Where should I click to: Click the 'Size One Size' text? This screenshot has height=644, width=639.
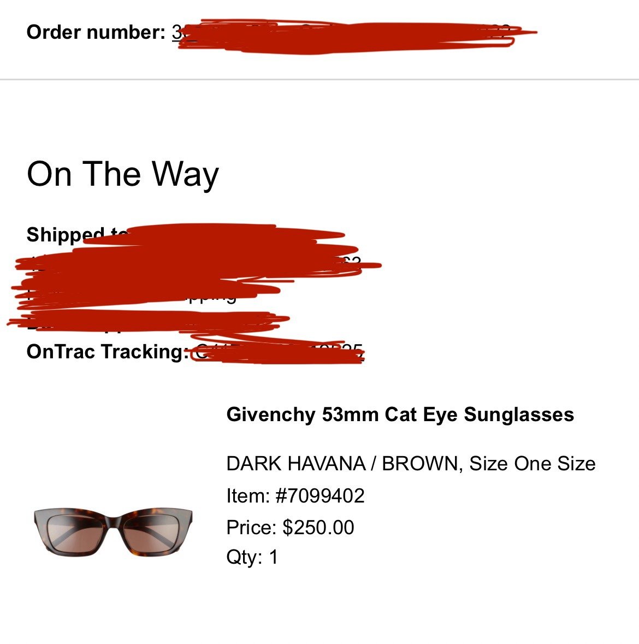(x=532, y=463)
